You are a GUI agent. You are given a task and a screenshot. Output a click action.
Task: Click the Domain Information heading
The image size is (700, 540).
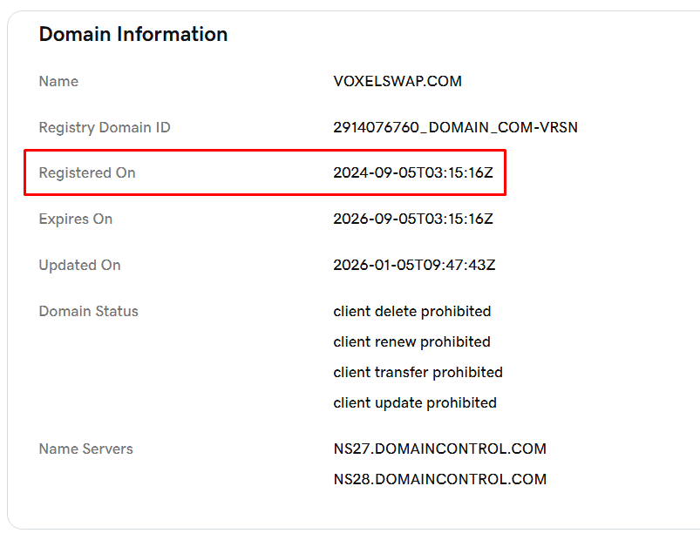133,35
